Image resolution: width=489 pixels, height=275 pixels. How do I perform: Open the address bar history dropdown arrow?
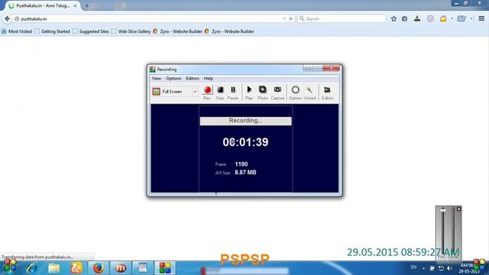[284, 18]
